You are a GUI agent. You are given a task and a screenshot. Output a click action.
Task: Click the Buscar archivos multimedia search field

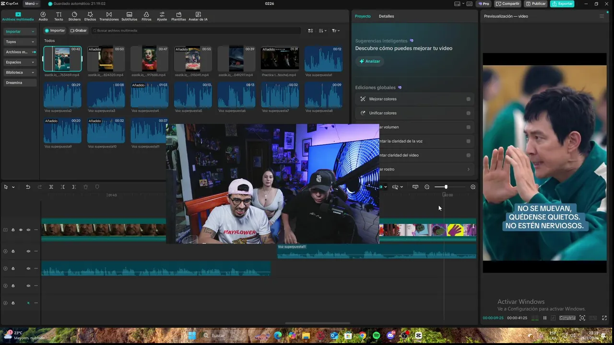pyautogui.click(x=196, y=31)
